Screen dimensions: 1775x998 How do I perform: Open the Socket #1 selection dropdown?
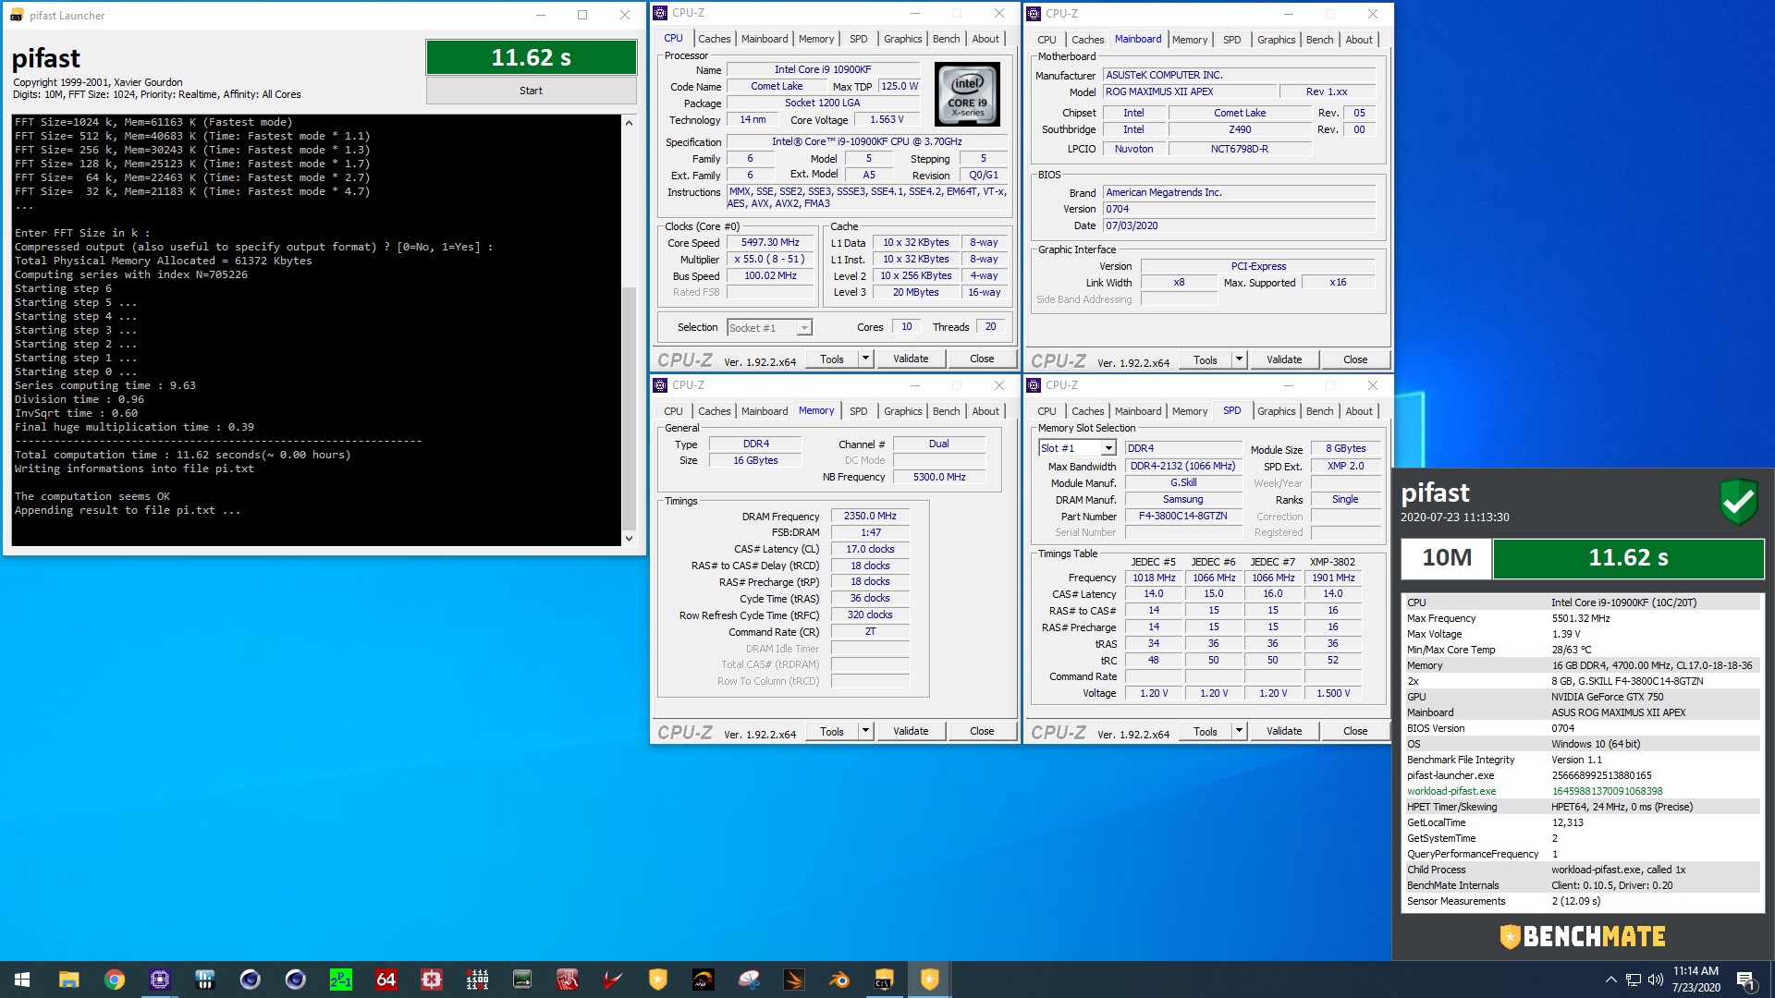[769, 328]
